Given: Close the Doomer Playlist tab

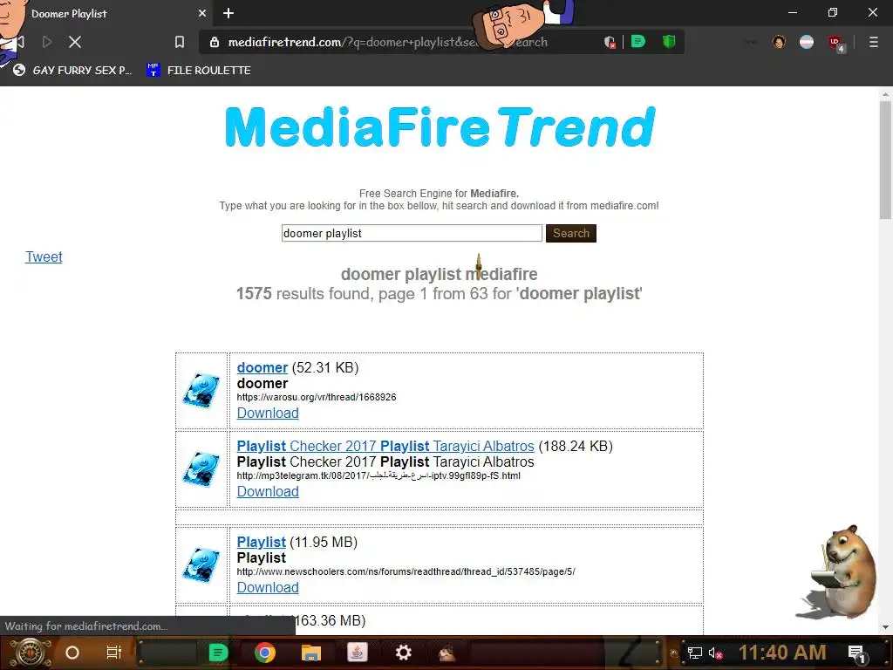Looking at the screenshot, I should coord(202,13).
